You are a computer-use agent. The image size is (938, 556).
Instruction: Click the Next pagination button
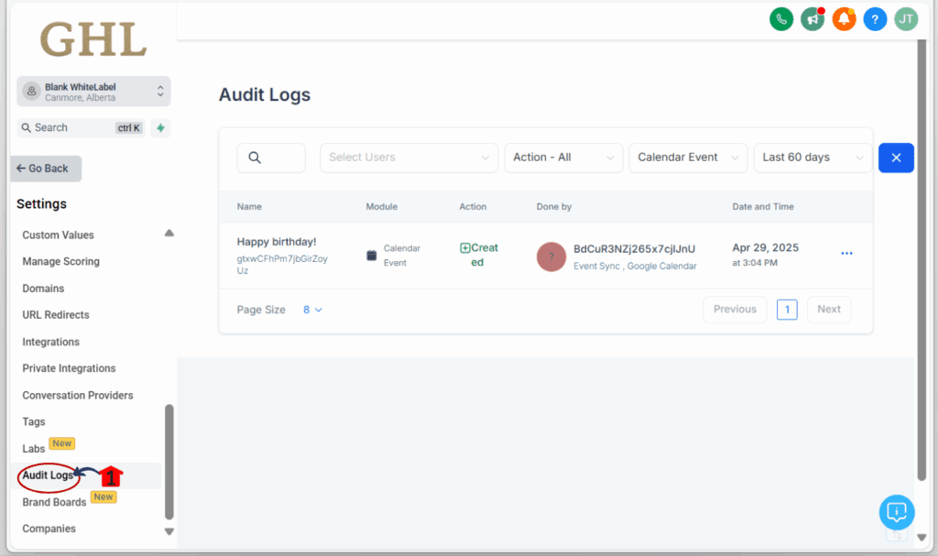(828, 310)
